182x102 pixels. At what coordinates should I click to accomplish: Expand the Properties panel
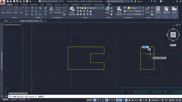pos(129,18)
